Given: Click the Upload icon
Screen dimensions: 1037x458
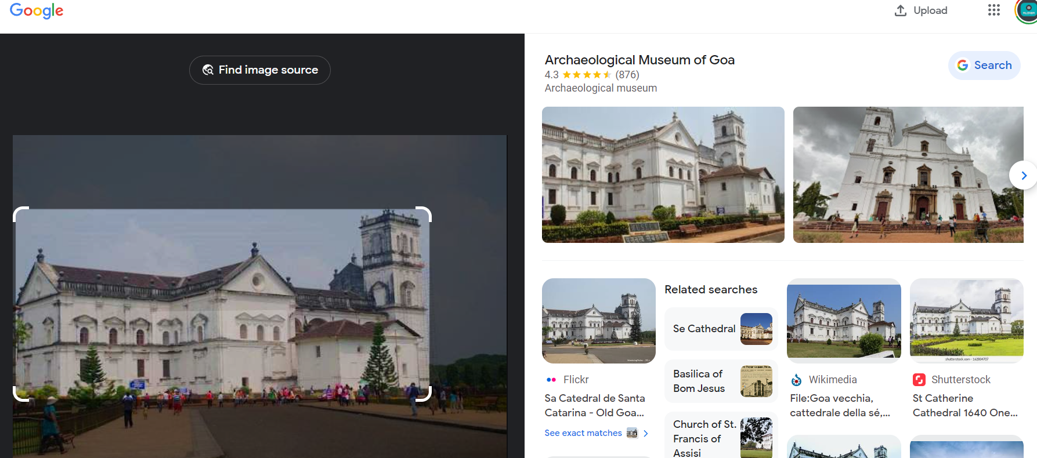Looking at the screenshot, I should 900,10.
